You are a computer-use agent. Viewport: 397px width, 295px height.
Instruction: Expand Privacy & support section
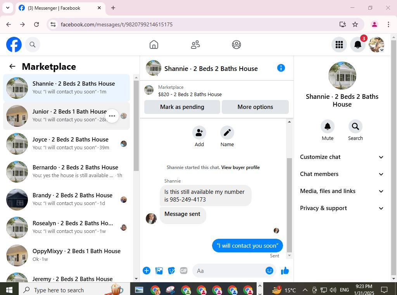click(342, 208)
